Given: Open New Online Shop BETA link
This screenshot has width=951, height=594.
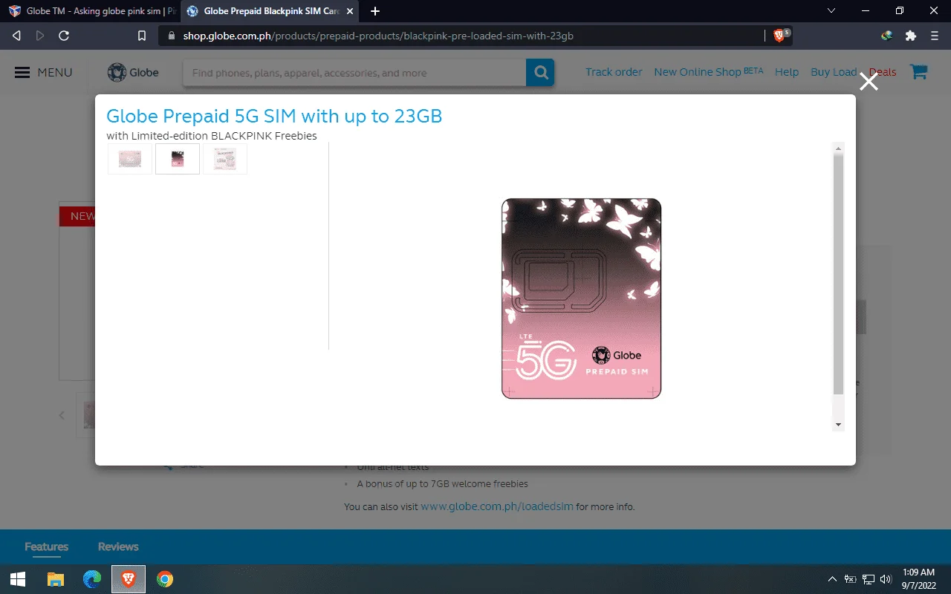Looking at the screenshot, I should (709, 72).
